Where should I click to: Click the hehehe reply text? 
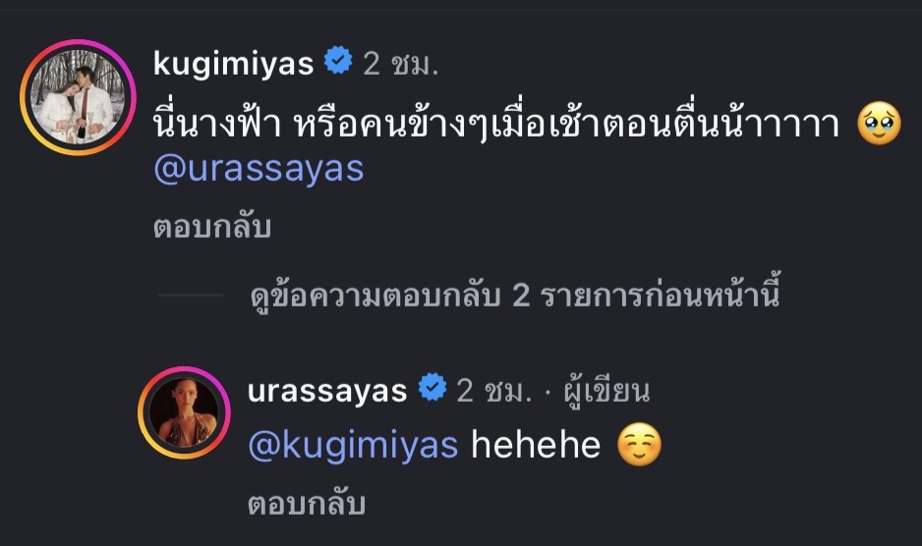click(536, 446)
